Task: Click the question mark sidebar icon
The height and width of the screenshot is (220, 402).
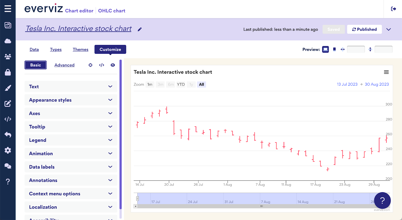Action: (8, 181)
